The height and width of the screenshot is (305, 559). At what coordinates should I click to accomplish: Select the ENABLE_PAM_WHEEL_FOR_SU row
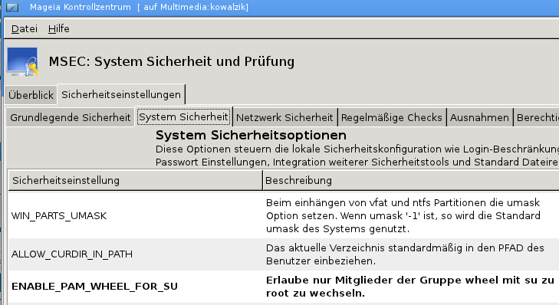point(284,287)
